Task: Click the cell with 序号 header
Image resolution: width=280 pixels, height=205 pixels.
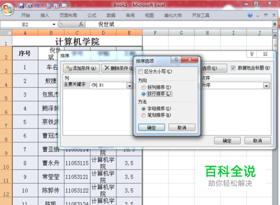Action: pyautogui.click(x=25, y=54)
